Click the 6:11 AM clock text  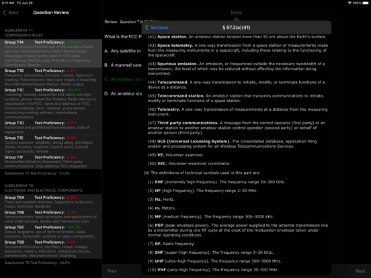(x=8, y=3)
